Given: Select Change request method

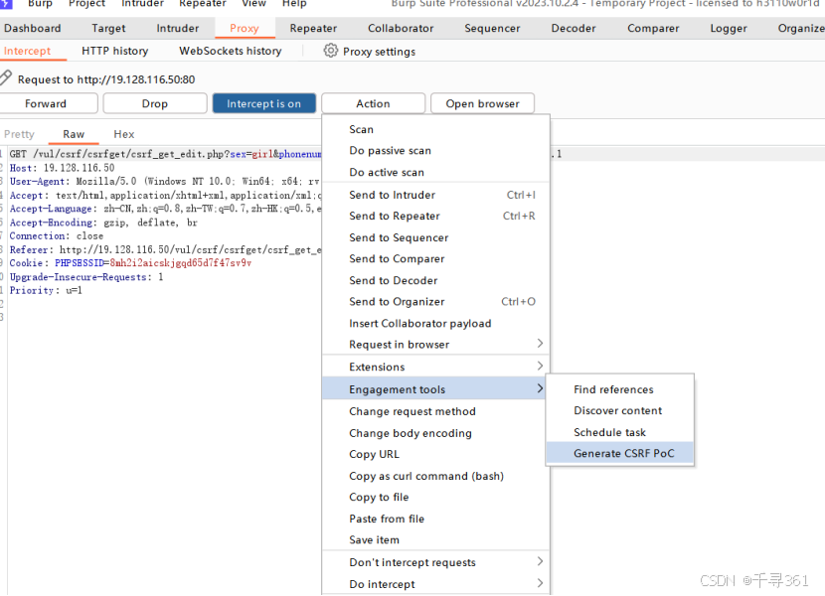Looking at the screenshot, I should (x=436, y=411).
